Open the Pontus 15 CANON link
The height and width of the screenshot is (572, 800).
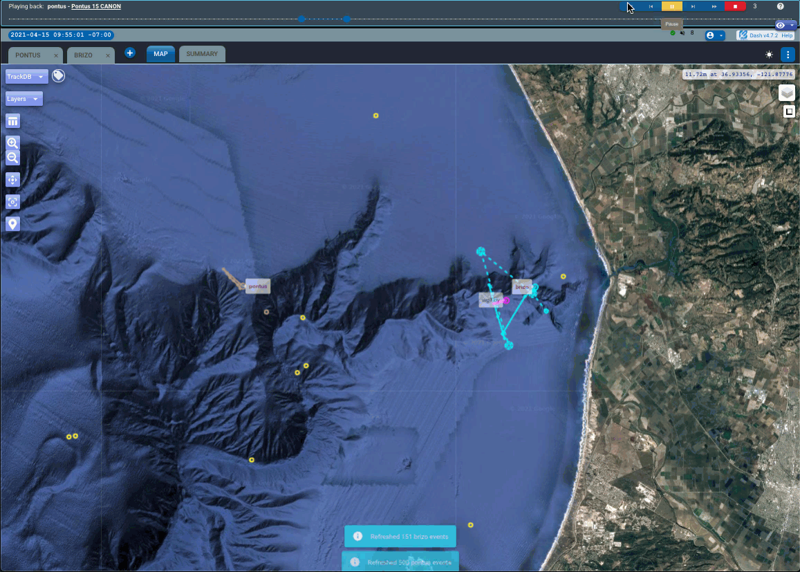[96, 6]
